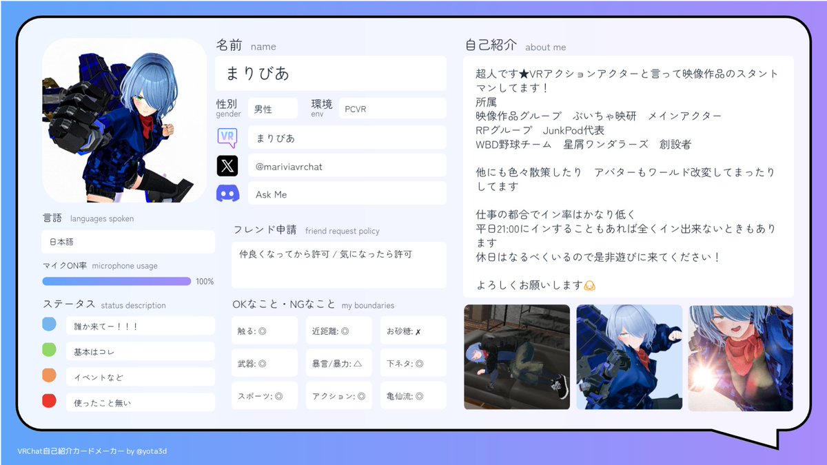
Task: Toggle the 触る boundary setting
Action: [x=264, y=330]
